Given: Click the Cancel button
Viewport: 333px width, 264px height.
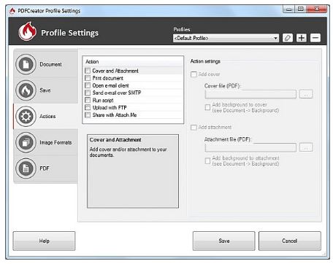Looking at the screenshot, I should click(290, 241).
